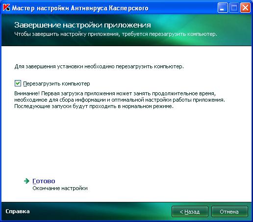Click the disabled maximize window button
The image size is (253, 222).
tap(234, 8)
